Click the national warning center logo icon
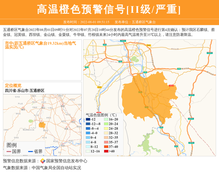The height and width of the screenshot is (172, 219). tap(43, 161)
